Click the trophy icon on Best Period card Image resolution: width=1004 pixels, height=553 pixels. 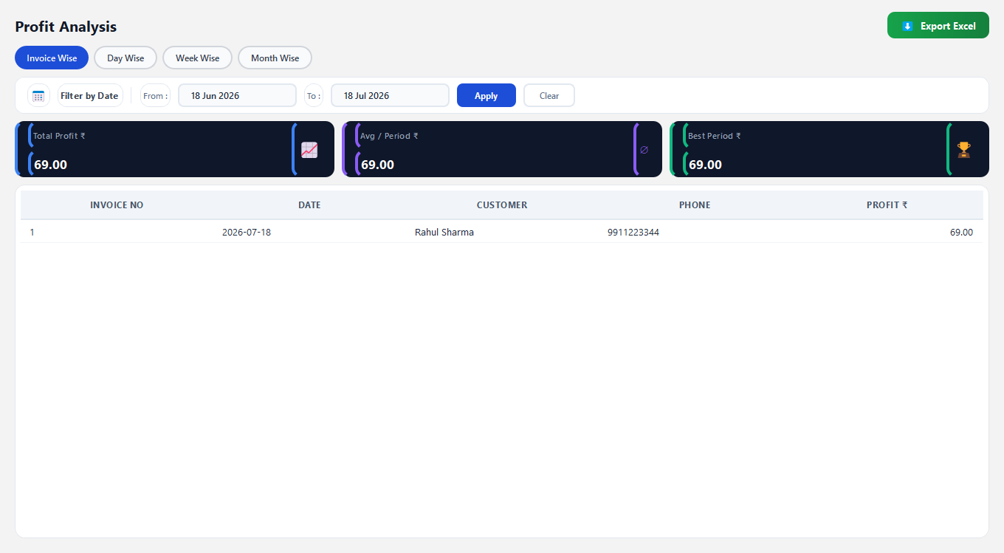[964, 150]
